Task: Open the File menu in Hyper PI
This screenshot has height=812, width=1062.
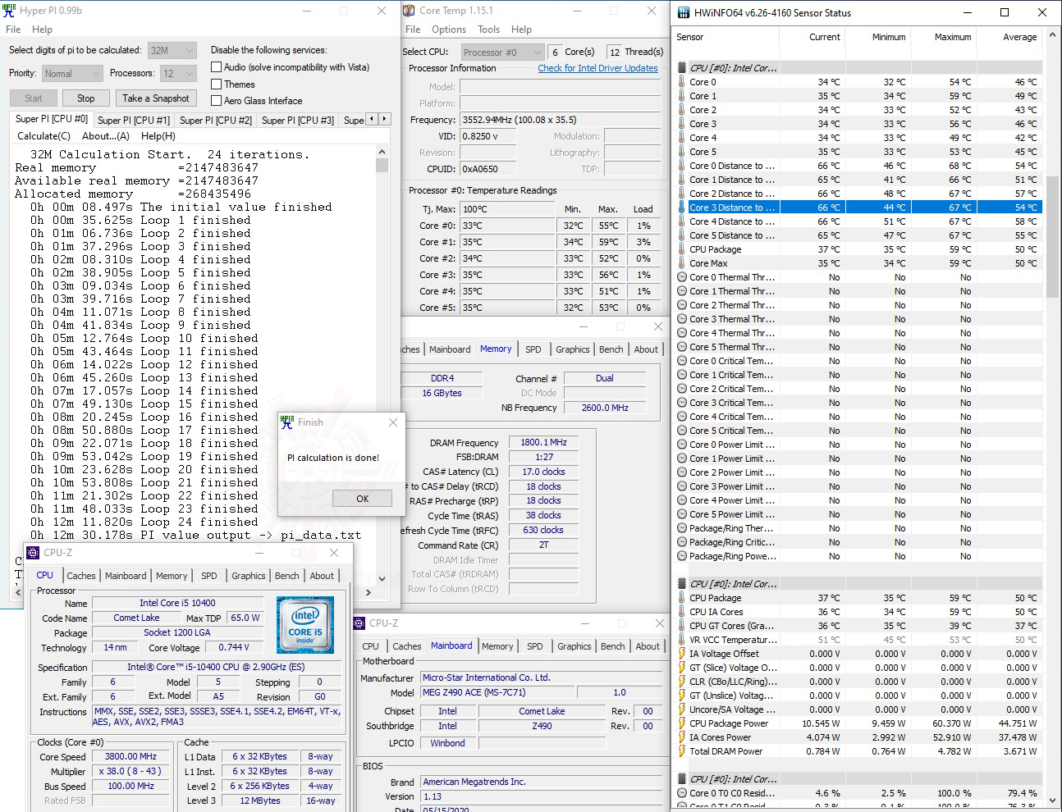Action: pyautogui.click(x=13, y=30)
